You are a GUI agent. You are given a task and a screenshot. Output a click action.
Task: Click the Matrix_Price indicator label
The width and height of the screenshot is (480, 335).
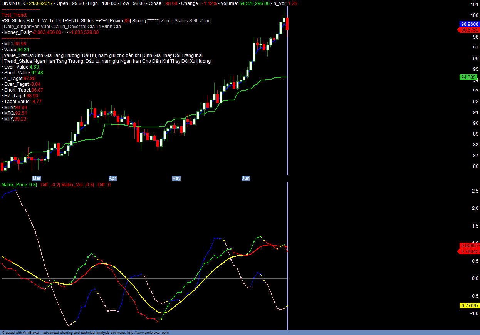pos(19,185)
